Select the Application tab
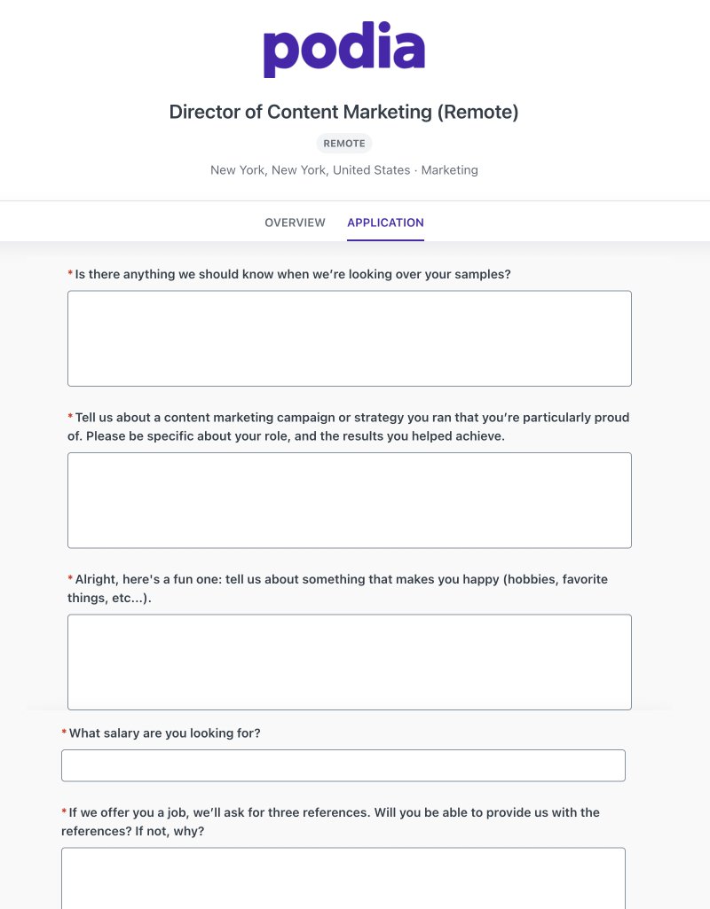The width and height of the screenshot is (710, 909). [x=386, y=223]
